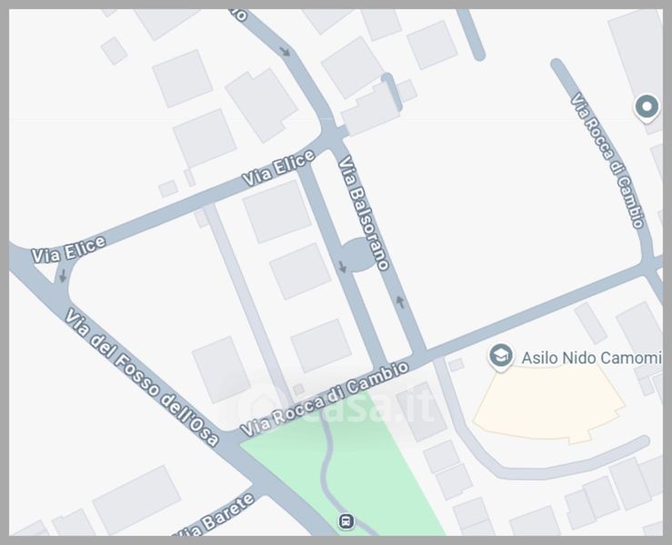This screenshot has height=545, width=672.
Task: Click the round turnaround circle on Via Balsorano
Action: tap(358, 255)
